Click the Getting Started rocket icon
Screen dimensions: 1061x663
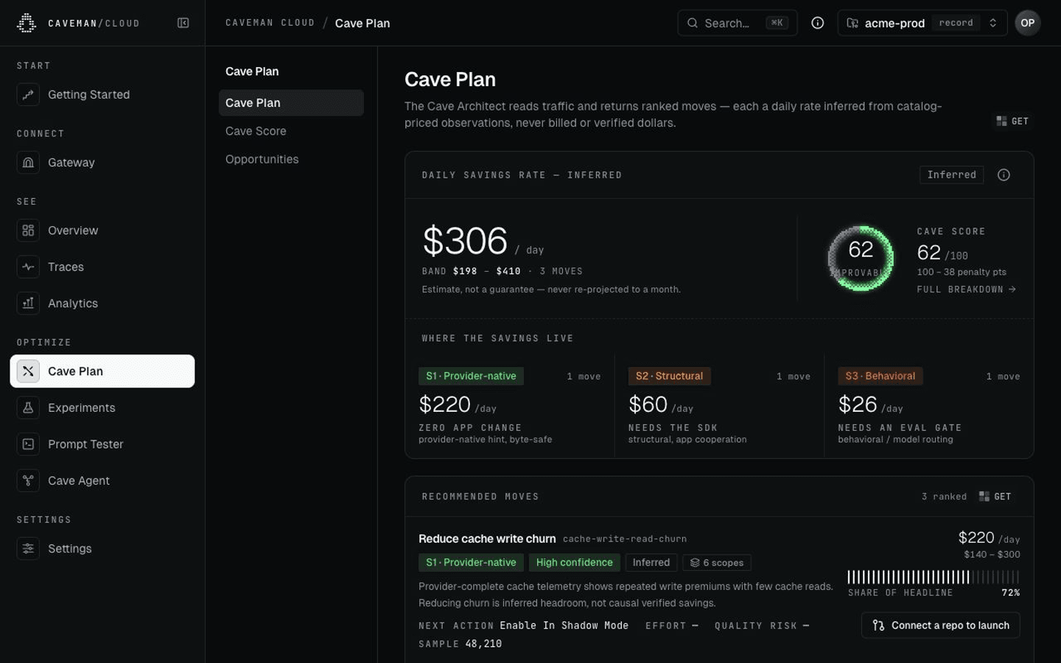pyautogui.click(x=28, y=94)
